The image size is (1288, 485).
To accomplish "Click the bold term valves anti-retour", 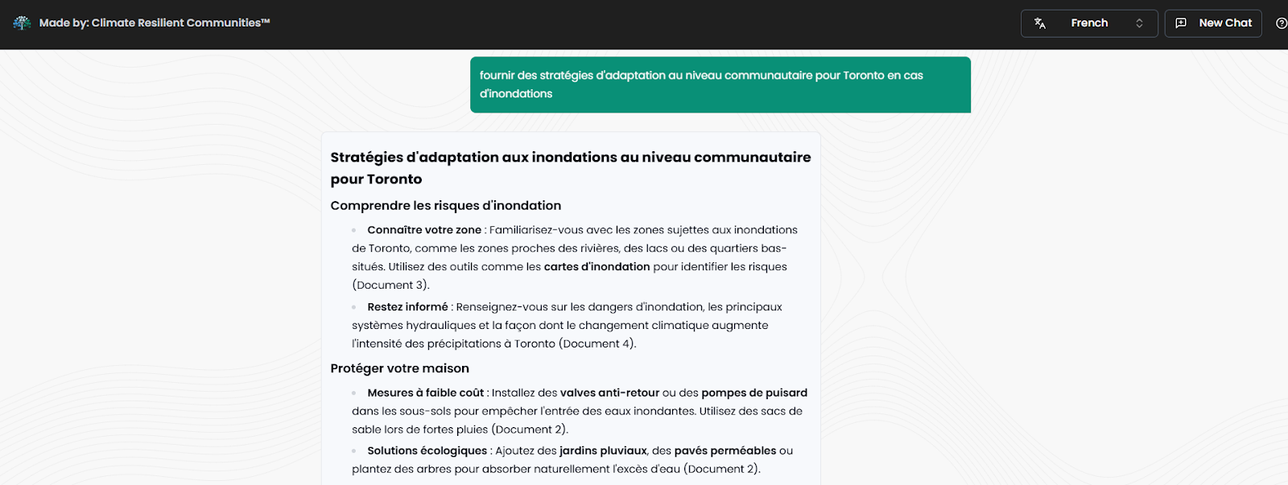I will (610, 393).
